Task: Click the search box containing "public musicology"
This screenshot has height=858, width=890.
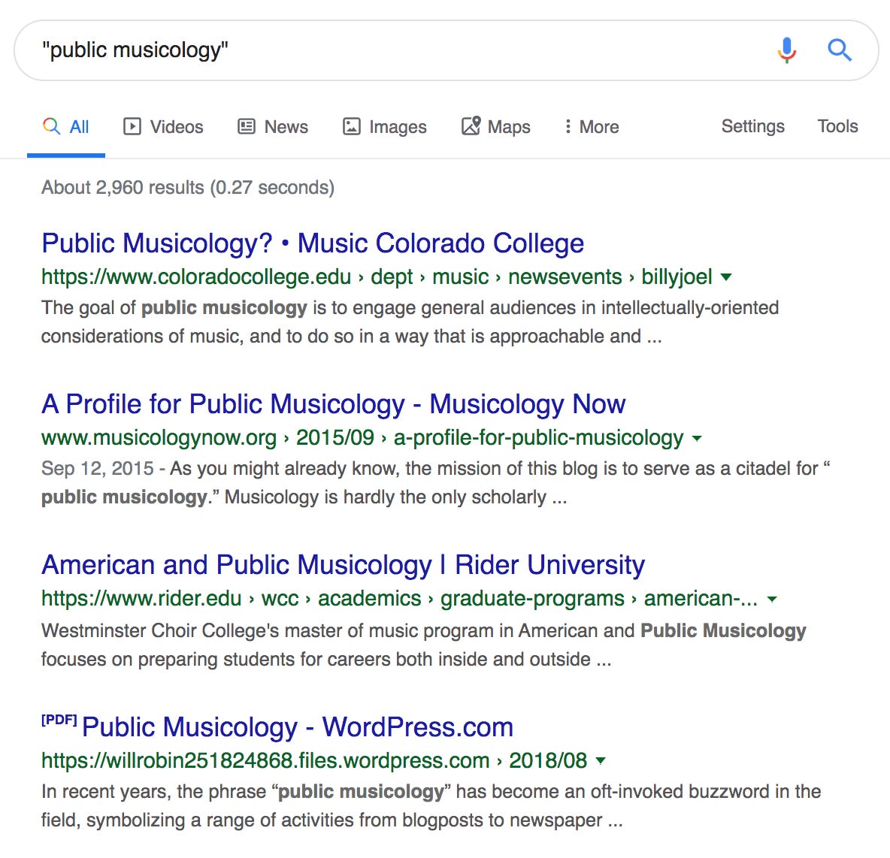Action: [x=447, y=50]
